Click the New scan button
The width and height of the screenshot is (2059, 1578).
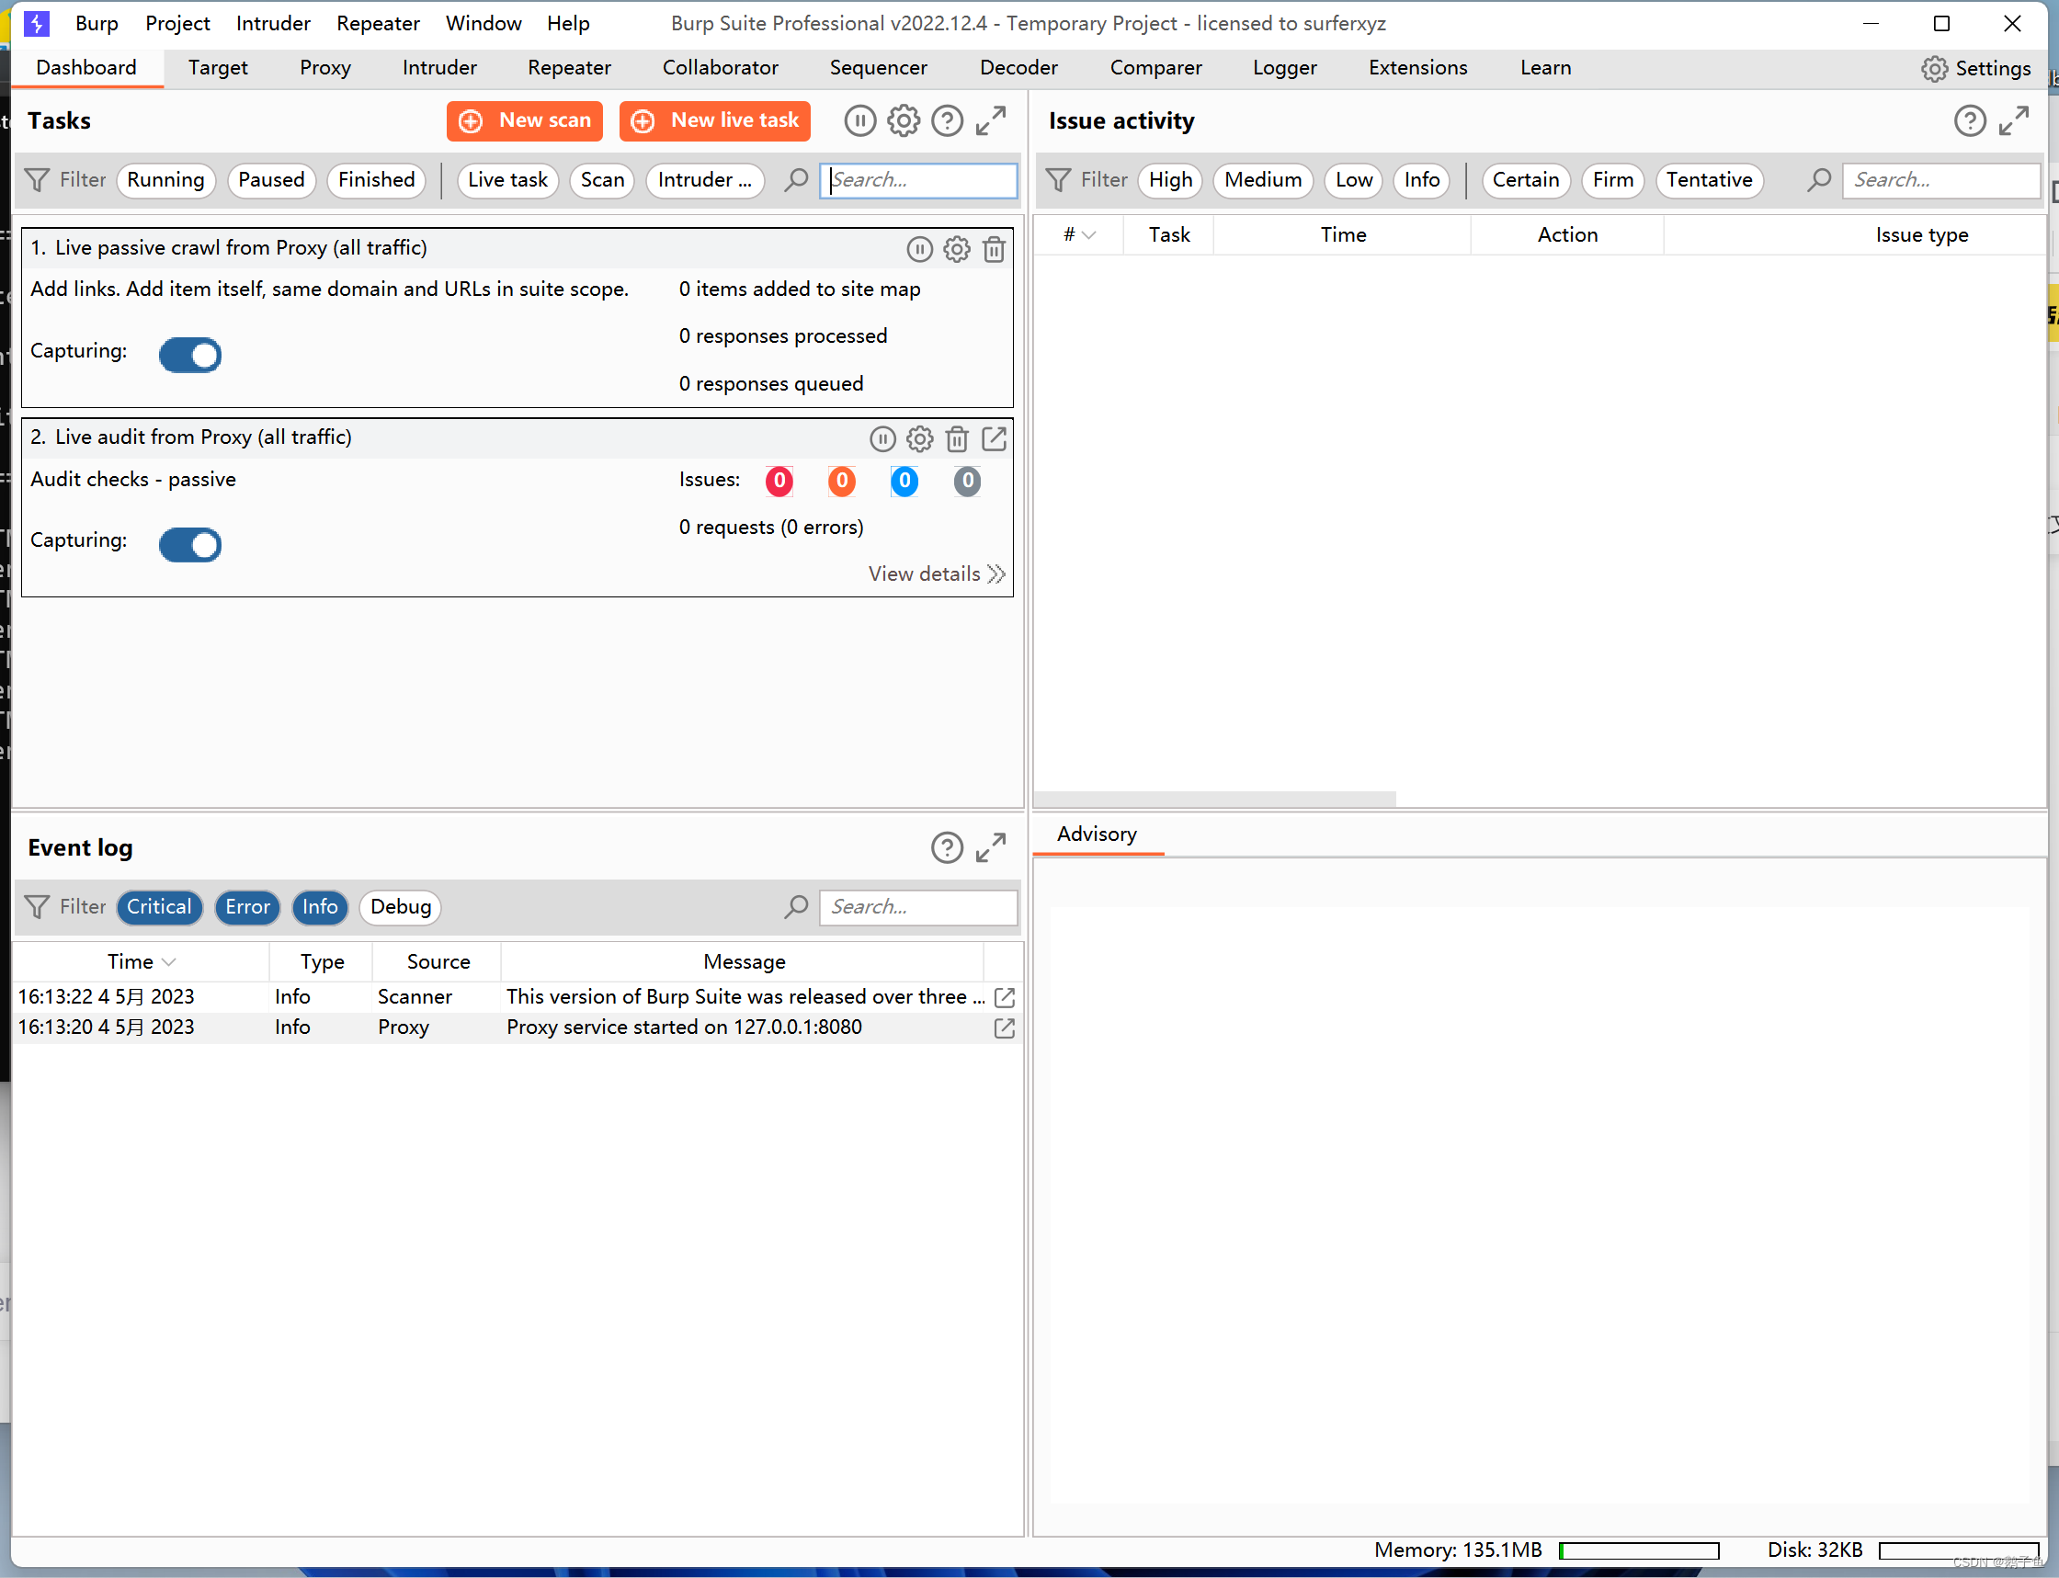pos(524,120)
